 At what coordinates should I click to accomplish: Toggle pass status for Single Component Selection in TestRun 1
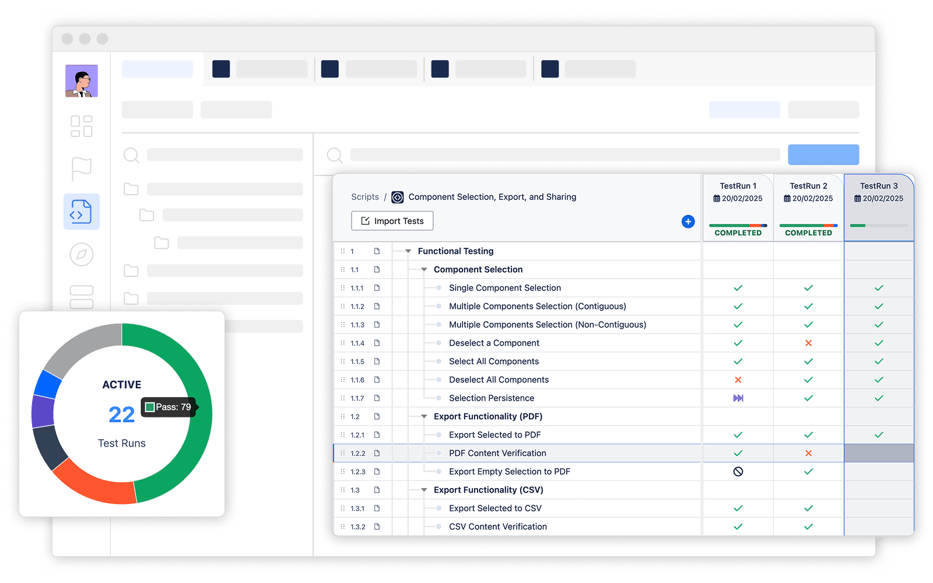click(x=738, y=287)
